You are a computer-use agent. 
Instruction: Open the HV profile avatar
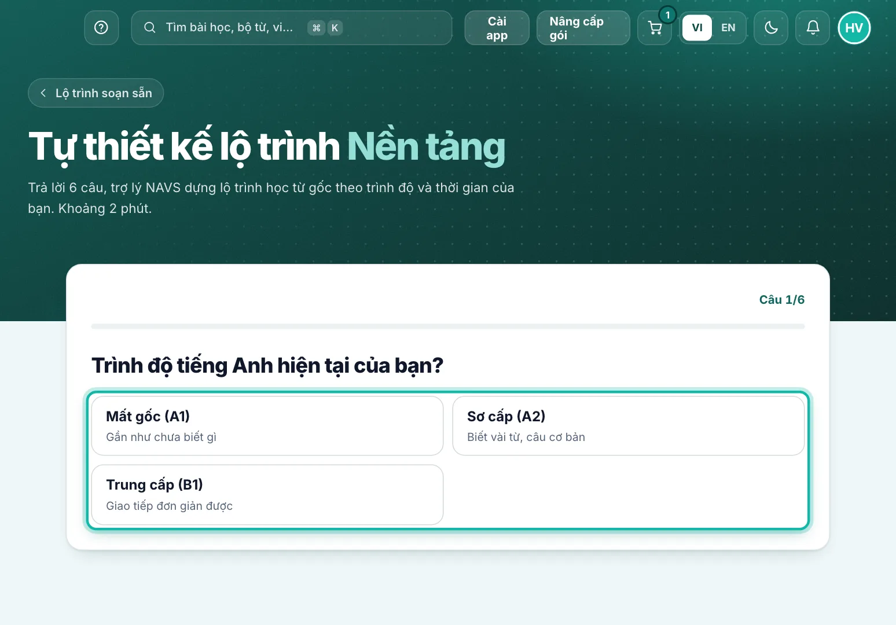coord(854,28)
